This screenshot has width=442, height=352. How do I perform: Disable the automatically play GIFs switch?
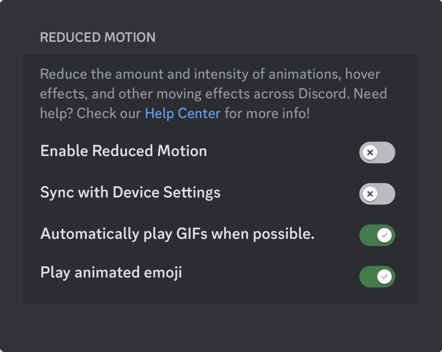[377, 235]
